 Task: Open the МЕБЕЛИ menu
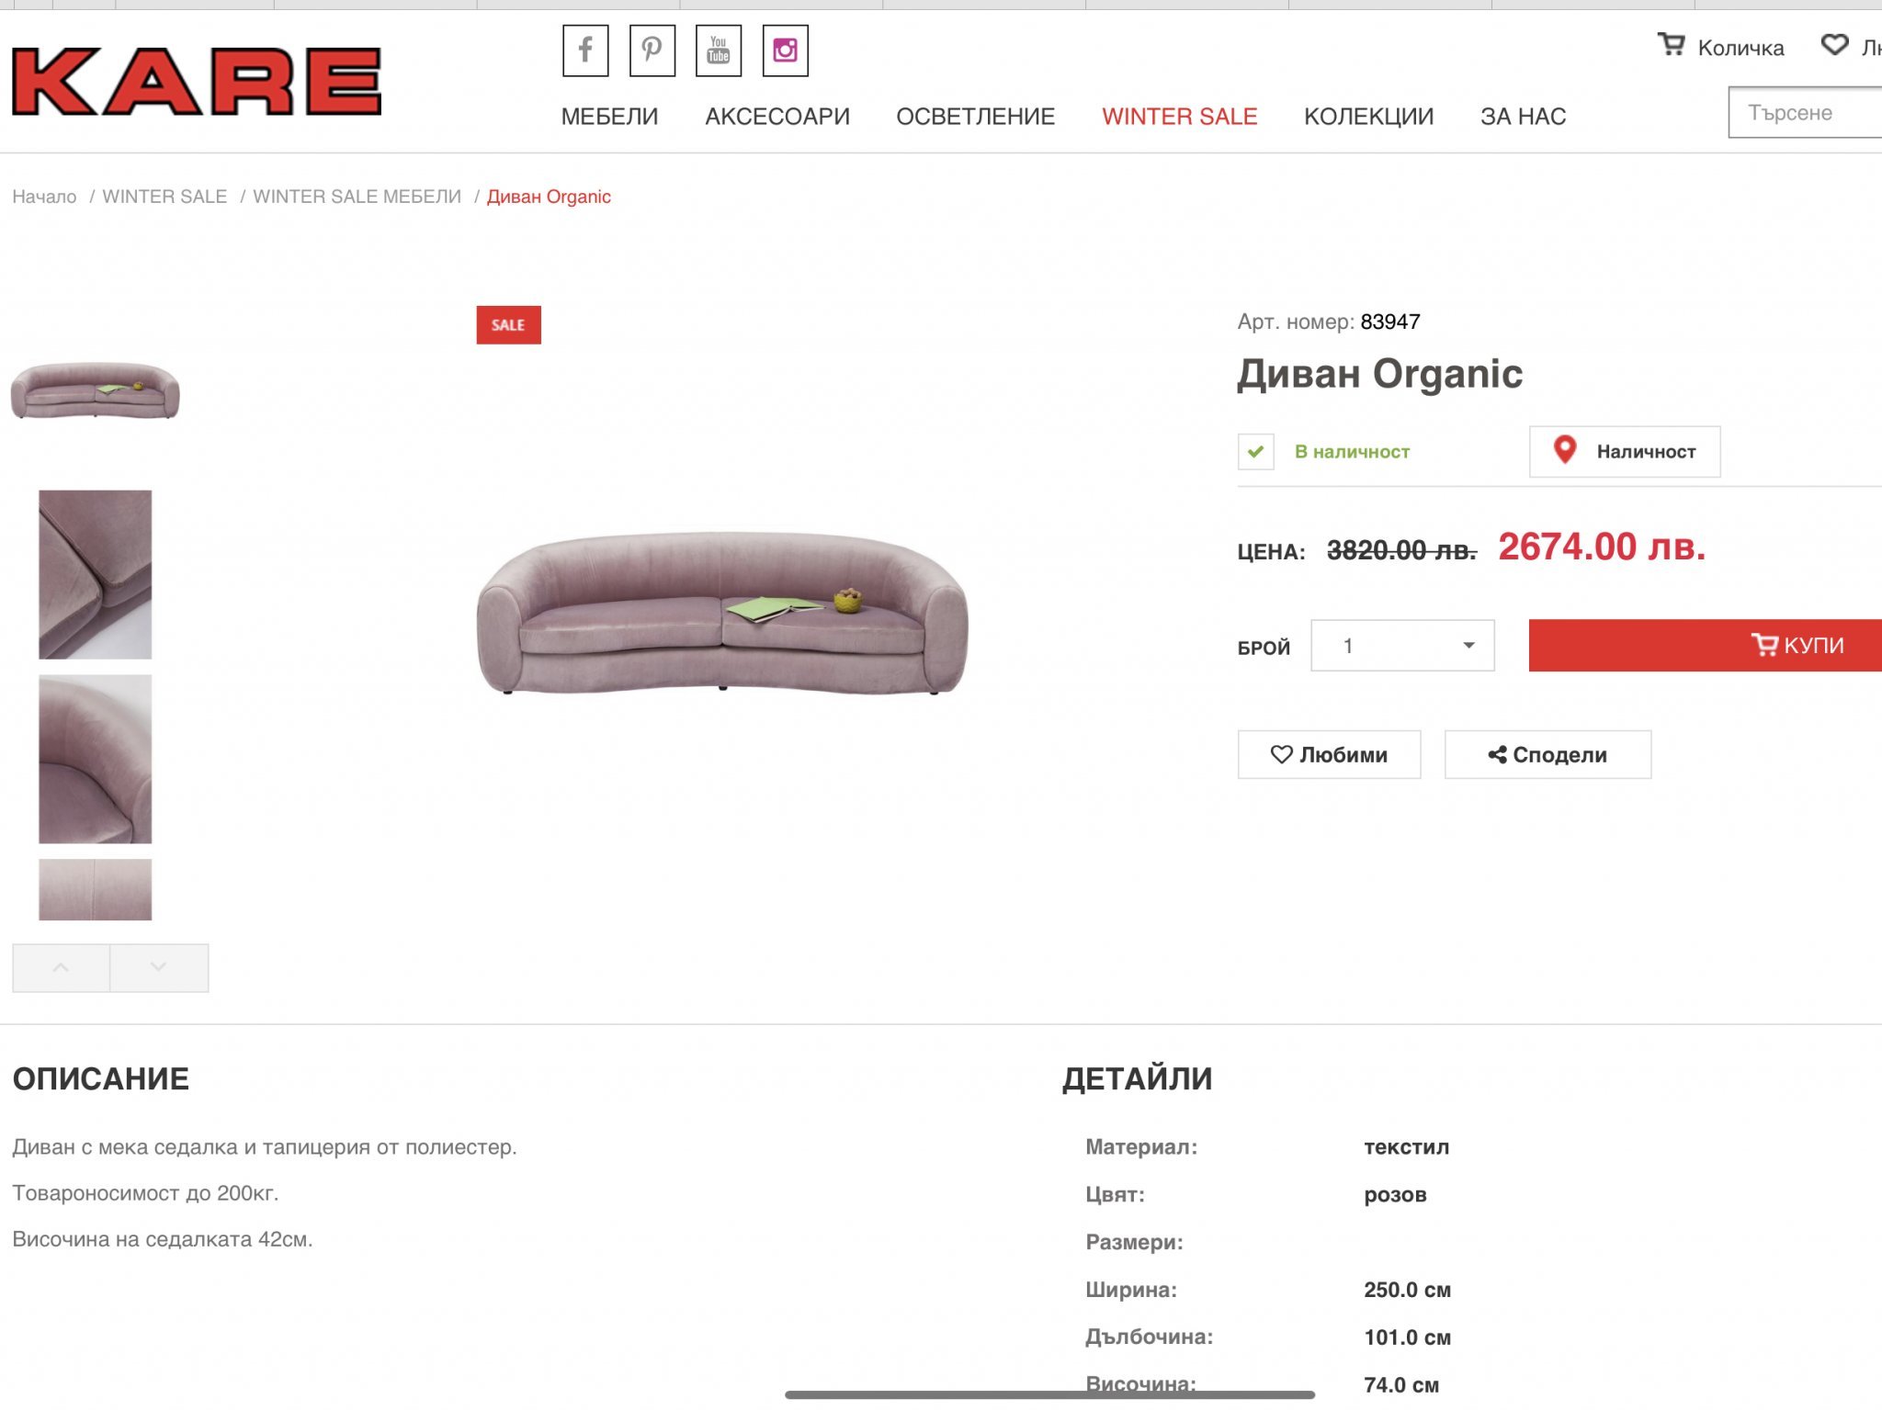(609, 117)
